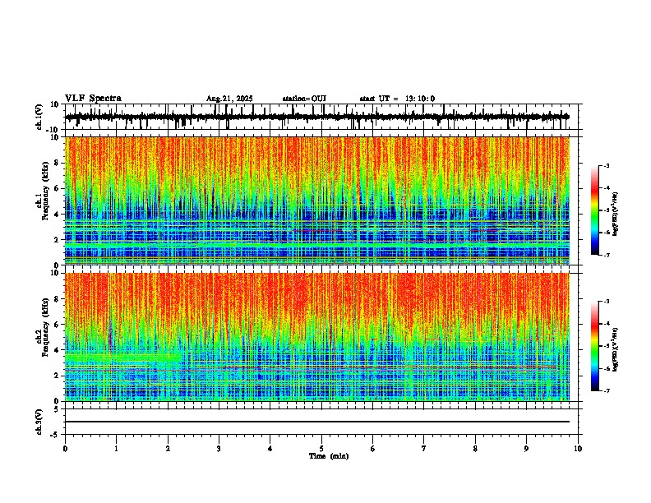The image size is (651, 503).
Task: Click the "Time (min)" axis title
Action: (329, 456)
